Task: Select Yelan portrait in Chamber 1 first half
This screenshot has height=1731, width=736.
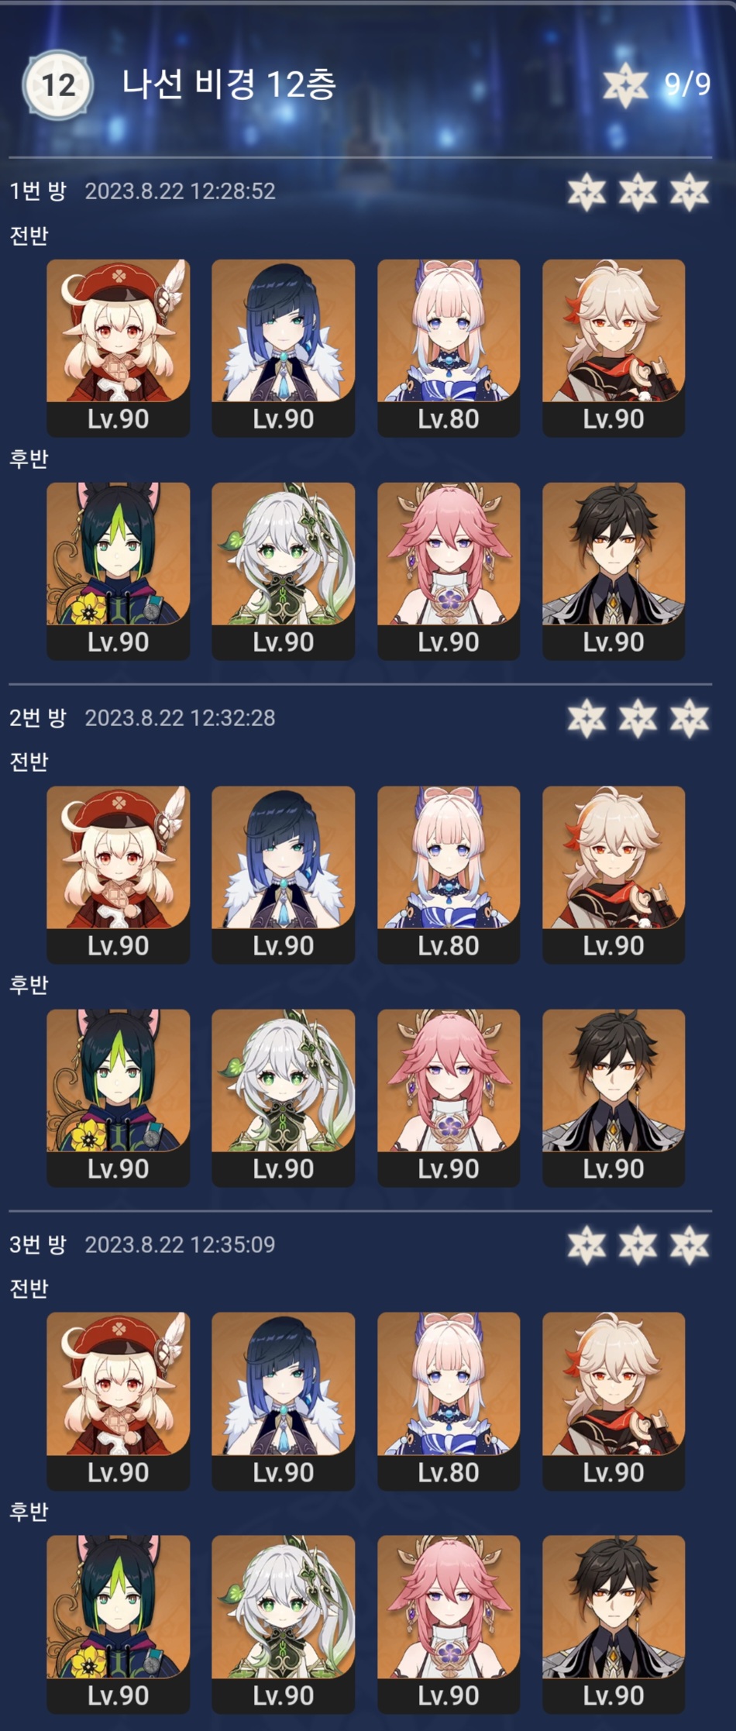Action: click(283, 347)
